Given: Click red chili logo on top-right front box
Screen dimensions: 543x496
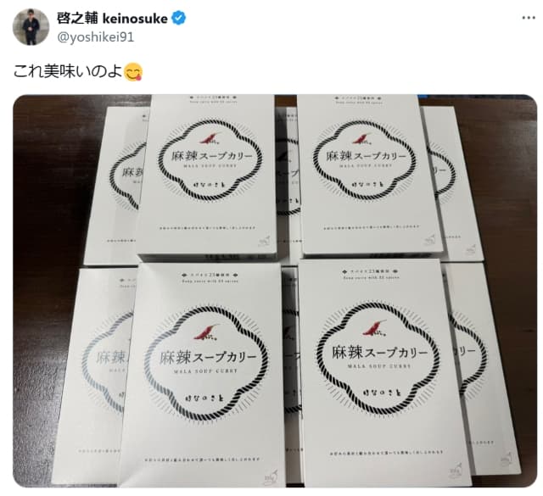Looking at the screenshot, I should 362,138.
